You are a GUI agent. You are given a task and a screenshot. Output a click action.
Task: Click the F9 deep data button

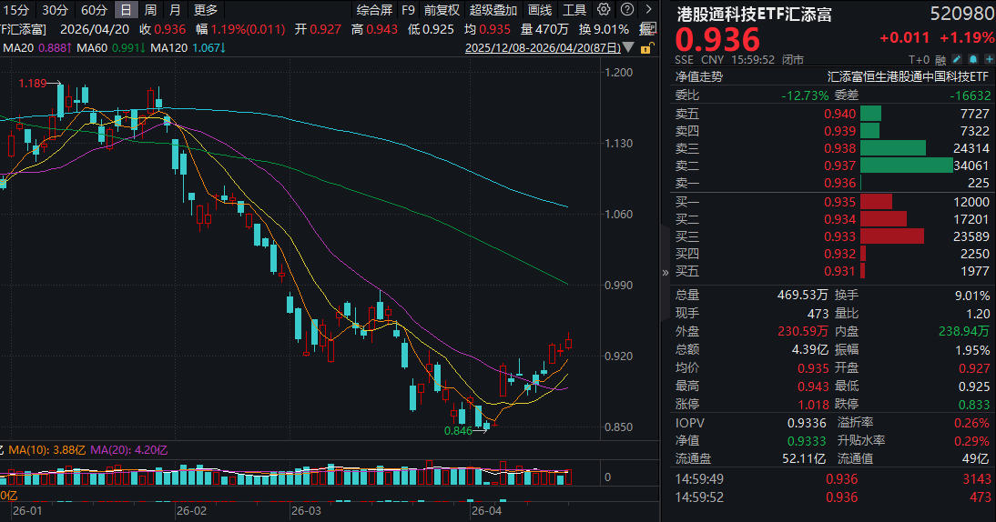(409, 10)
